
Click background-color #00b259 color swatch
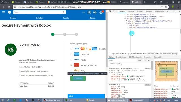tap(128, 76)
